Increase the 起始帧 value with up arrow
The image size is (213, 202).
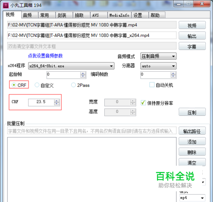(83, 73)
